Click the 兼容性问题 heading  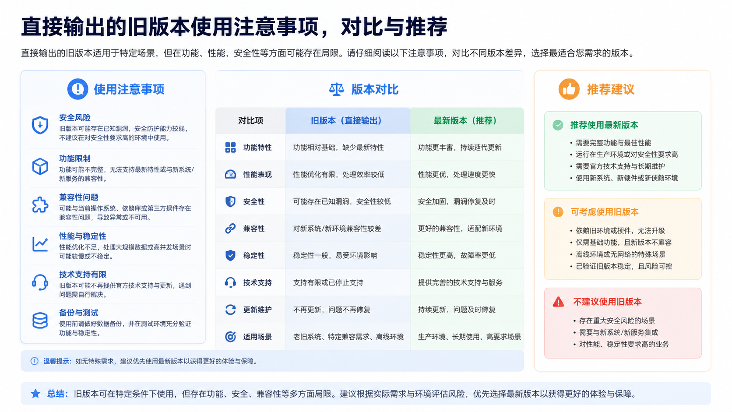pos(79,197)
